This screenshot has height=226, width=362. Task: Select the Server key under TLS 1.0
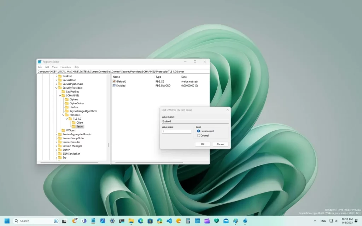(x=80, y=127)
